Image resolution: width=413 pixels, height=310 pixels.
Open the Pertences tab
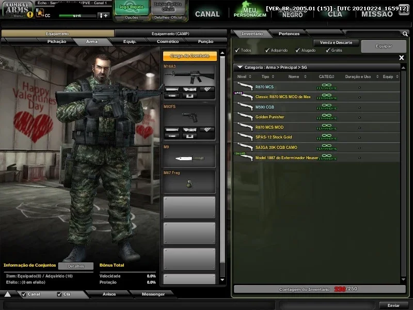point(289,34)
